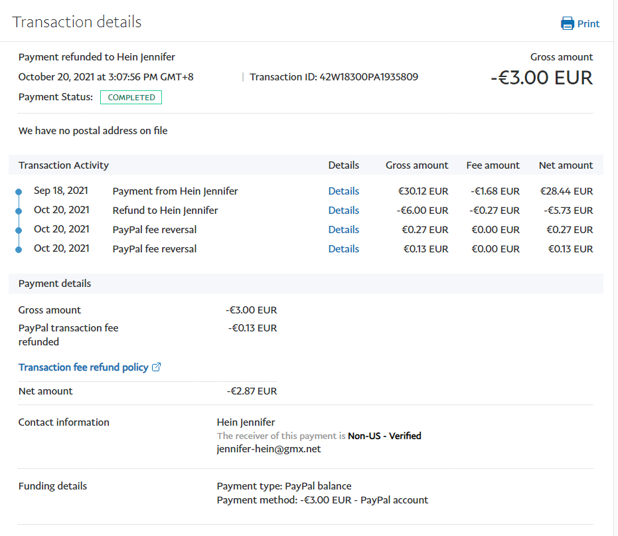Click the Transaction Activity section header
The image size is (618, 536).
coord(64,165)
